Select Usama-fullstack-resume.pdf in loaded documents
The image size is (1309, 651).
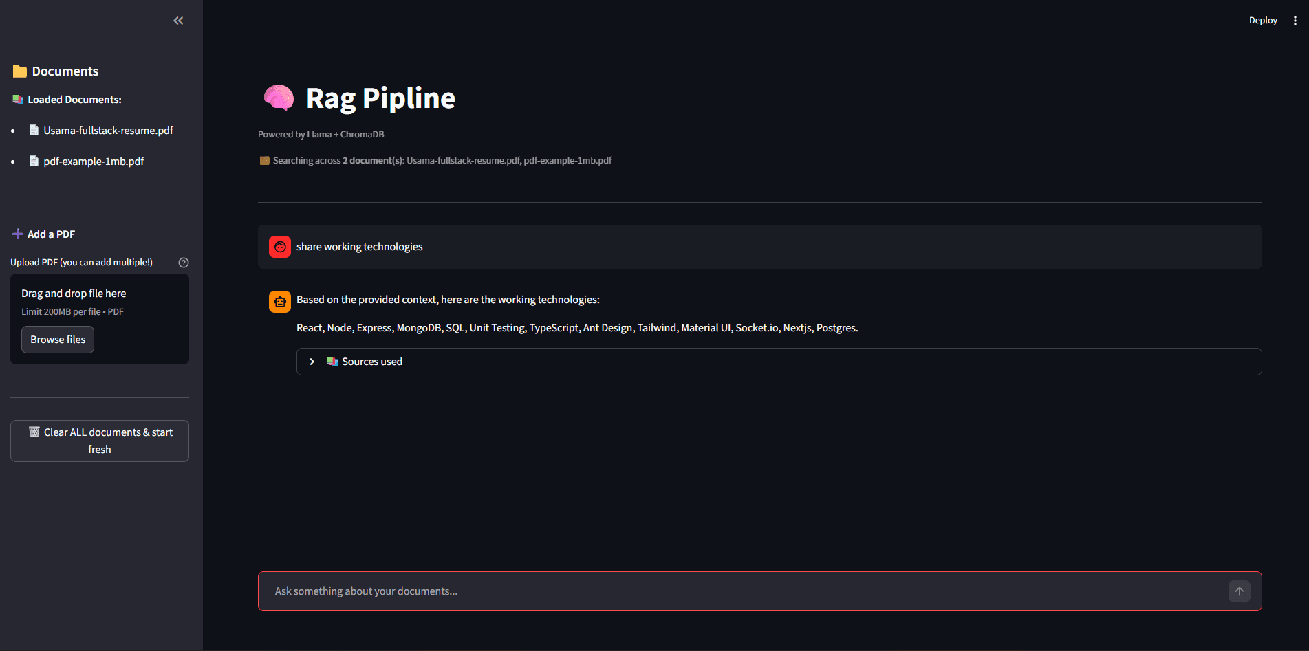pyautogui.click(x=108, y=131)
